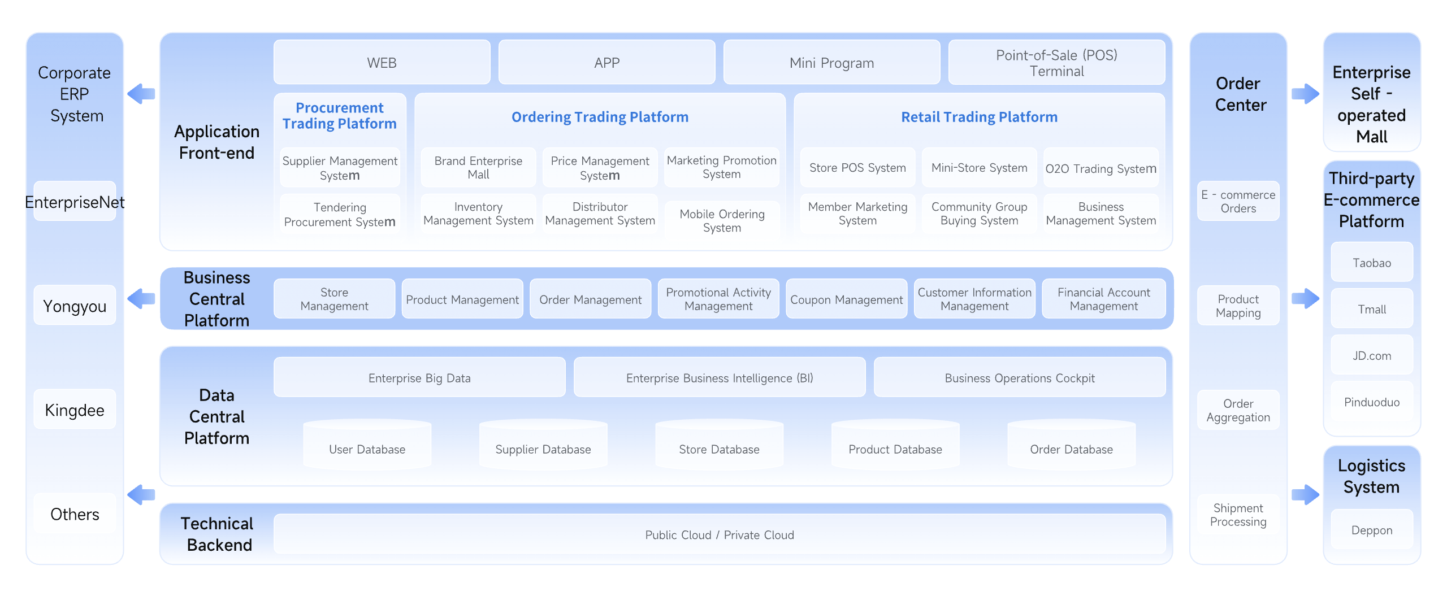Click the arrow pointing to Logistics System
The width and height of the screenshot is (1447, 605).
(x=1305, y=495)
